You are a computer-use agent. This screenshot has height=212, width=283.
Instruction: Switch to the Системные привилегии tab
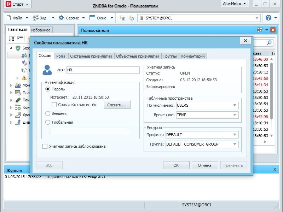pyautogui.click(x=91, y=56)
